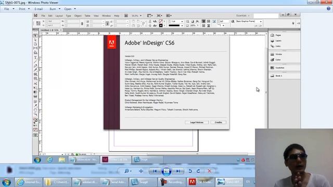
Task: Click the Credits button
Action: (x=219, y=123)
